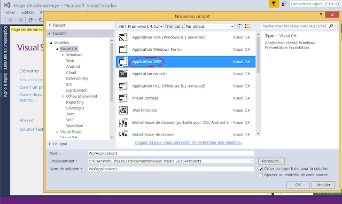
Task: Select the WebTemplate icon
Action: tap(123, 111)
